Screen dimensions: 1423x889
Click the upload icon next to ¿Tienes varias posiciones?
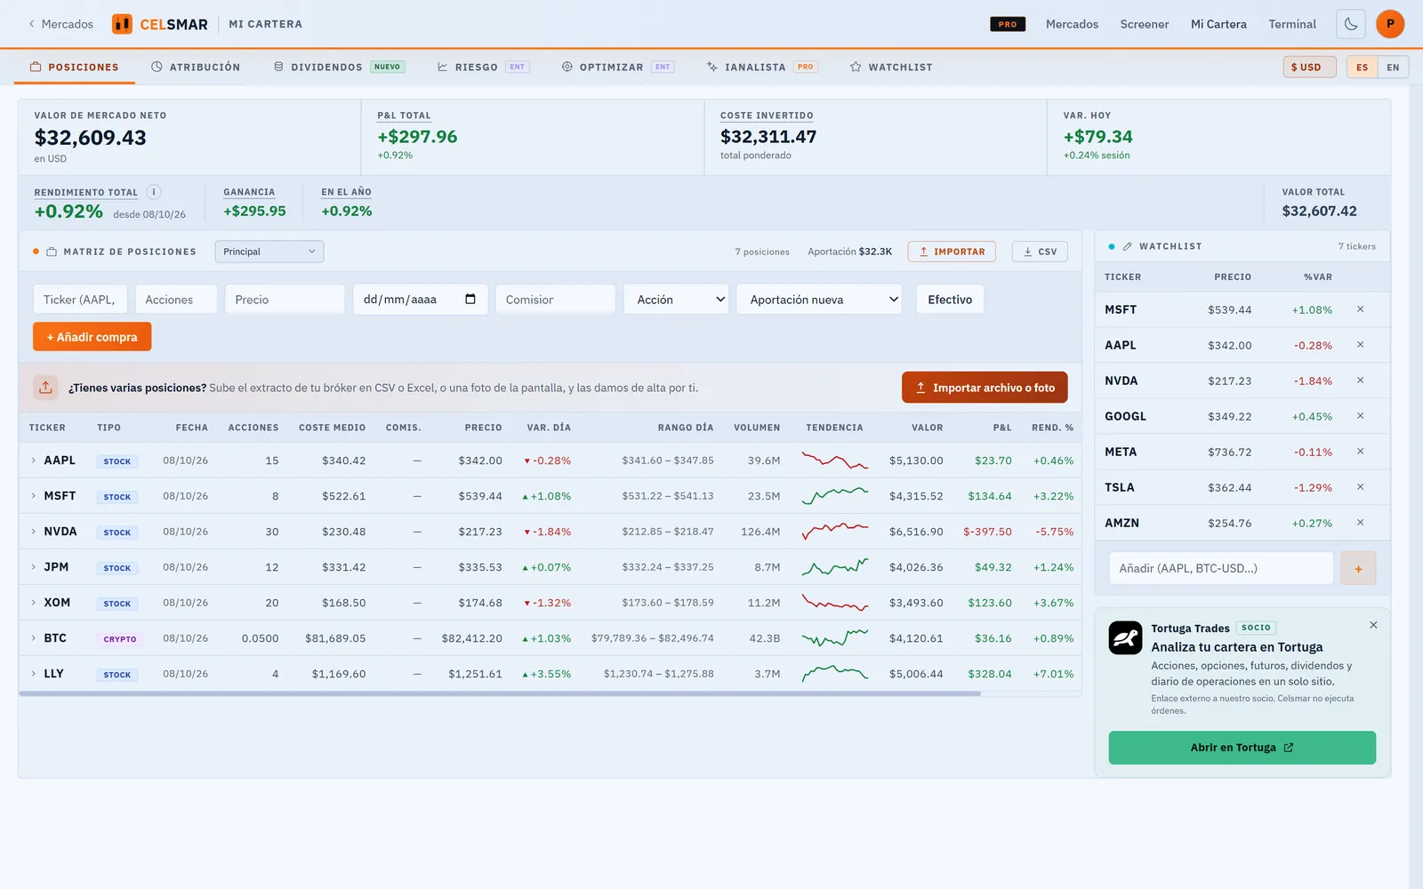[45, 388]
